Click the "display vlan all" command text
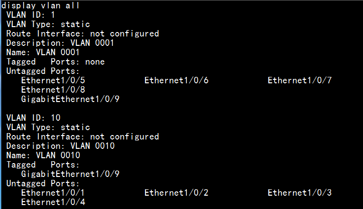Viewport: 363px width, 209px height. pyautogui.click(x=40, y=5)
